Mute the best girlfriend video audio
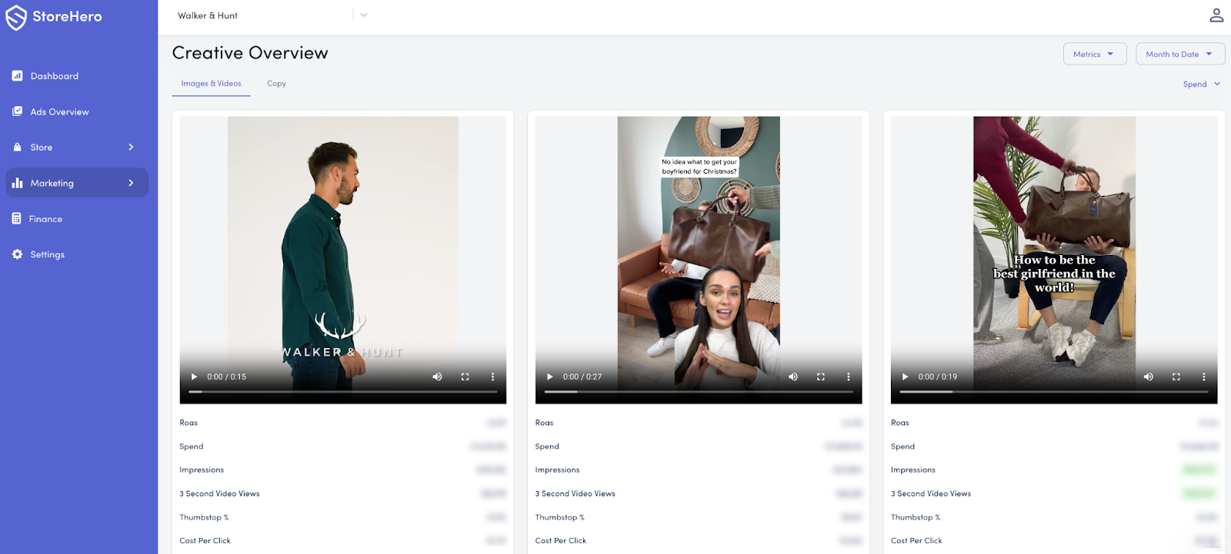The height and width of the screenshot is (554, 1231). (x=1148, y=377)
